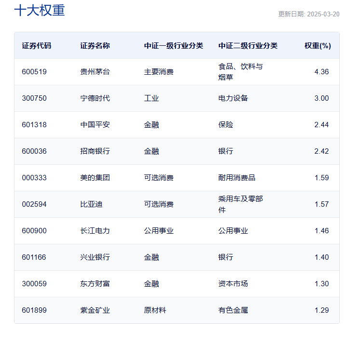This screenshot has height=345, width=349.
Task: Select the 中国平安 name cell
Action: [95, 125]
